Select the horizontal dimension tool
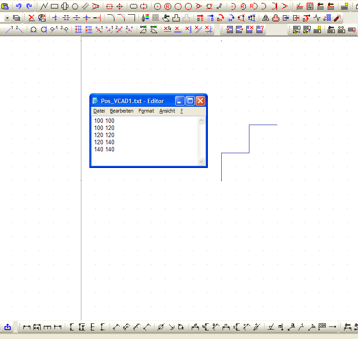 click(x=27, y=327)
